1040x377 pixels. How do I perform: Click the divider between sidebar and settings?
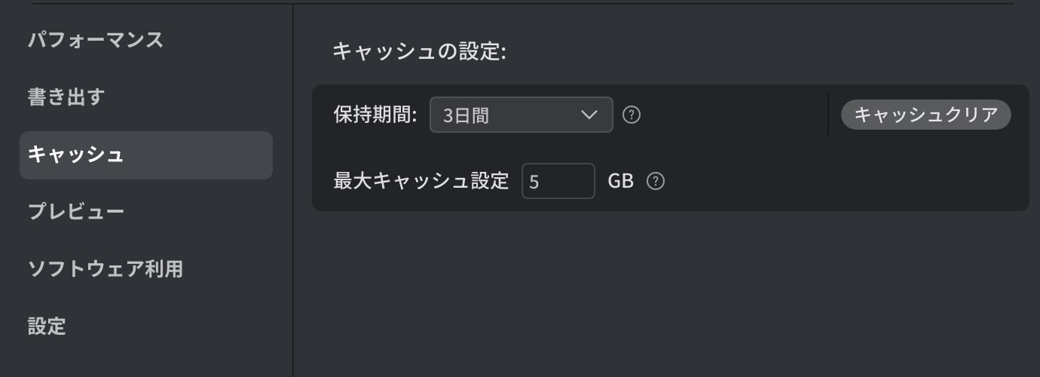292,190
